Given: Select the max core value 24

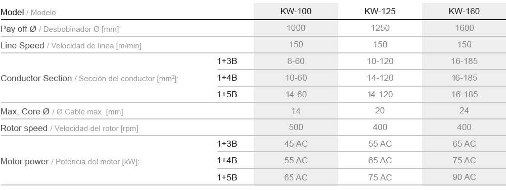Looking at the screenshot, I should click(x=464, y=110).
